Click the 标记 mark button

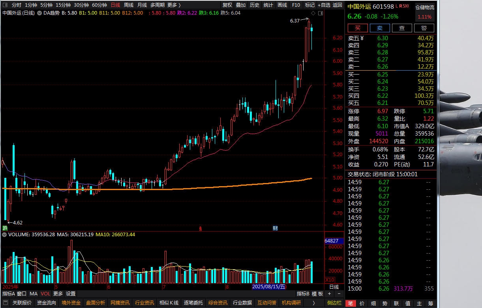click(310, 5)
